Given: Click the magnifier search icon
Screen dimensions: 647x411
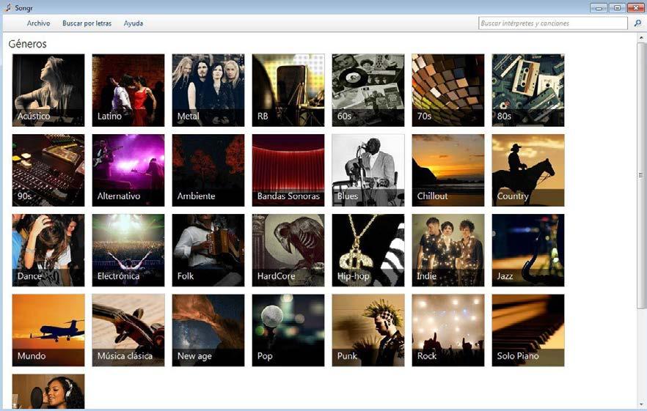Looking at the screenshot, I should click(637, 23).
